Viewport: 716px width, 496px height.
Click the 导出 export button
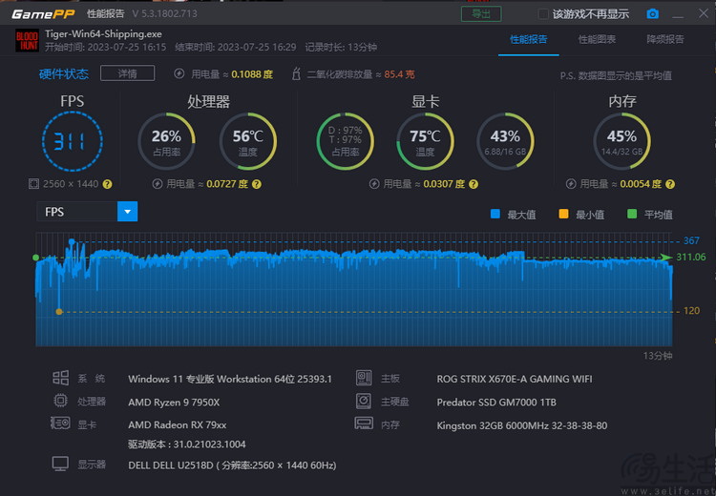click(x=481, y=14)
